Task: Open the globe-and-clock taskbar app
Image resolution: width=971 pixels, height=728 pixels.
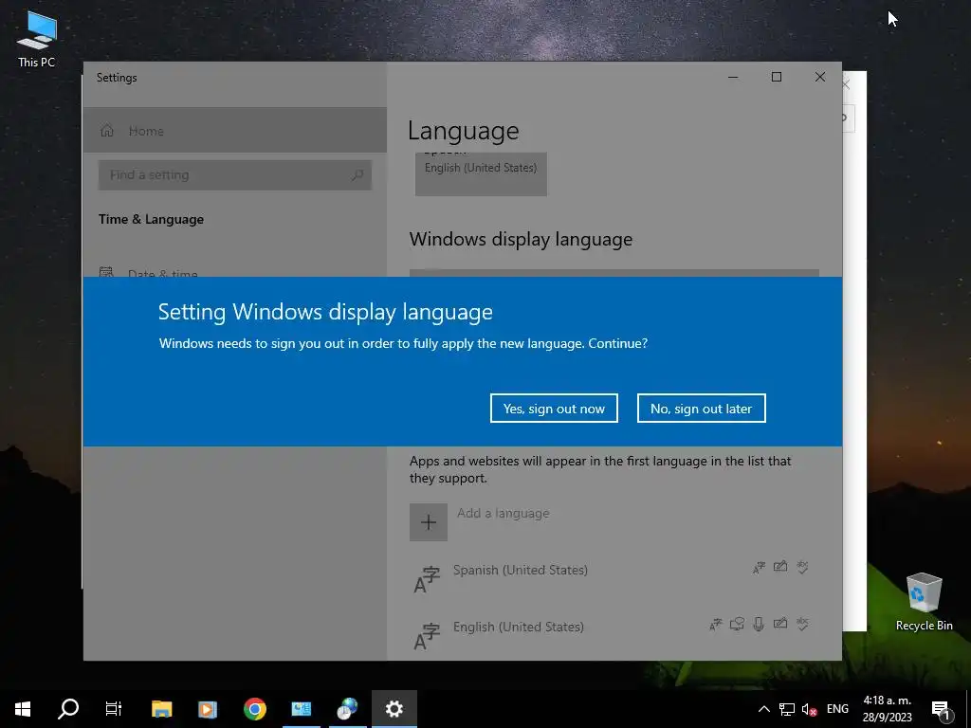Action: click(x=347, y=709)
